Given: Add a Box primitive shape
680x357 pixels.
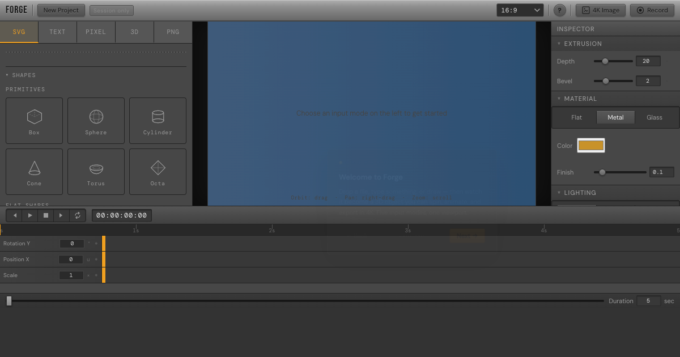Looking at the screenshot, I should tap(34, 121).
